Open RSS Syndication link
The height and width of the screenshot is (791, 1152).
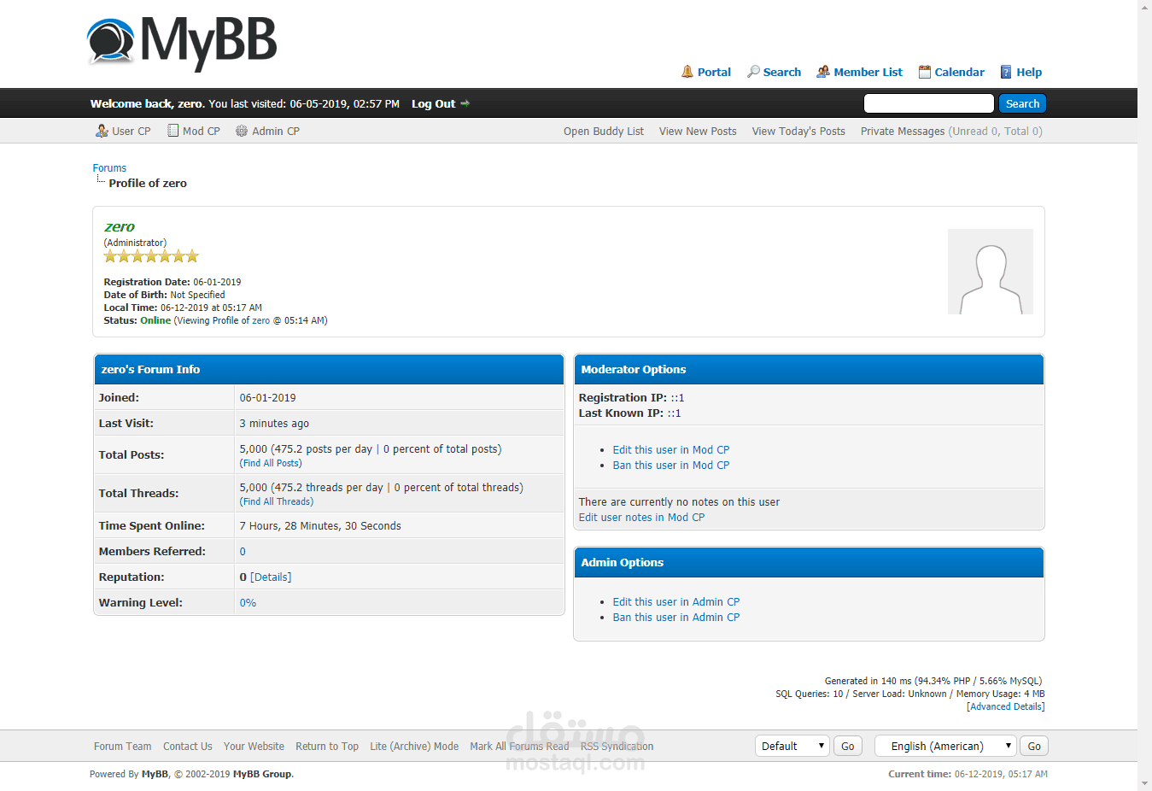click(617, 746)
